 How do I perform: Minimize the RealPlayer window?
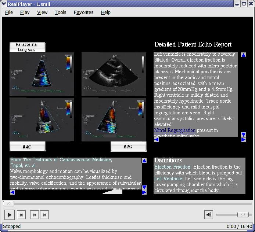(237, 4)
